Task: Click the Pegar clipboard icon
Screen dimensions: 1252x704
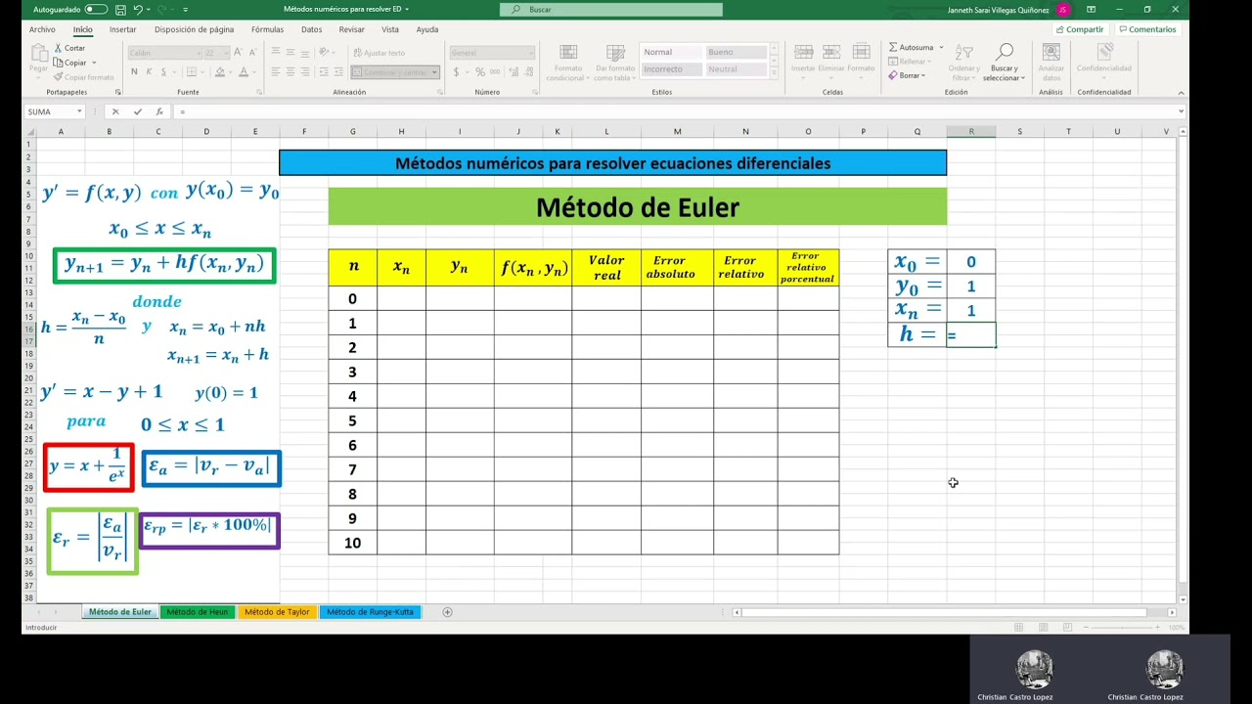Action: click(x=39, y=55)
